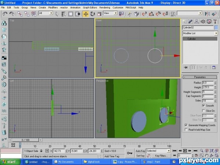Image resolution: width=220 pixels, height=165 pixels.
Task: Toggle the Smooth checkbox
Action: point(203,106)
